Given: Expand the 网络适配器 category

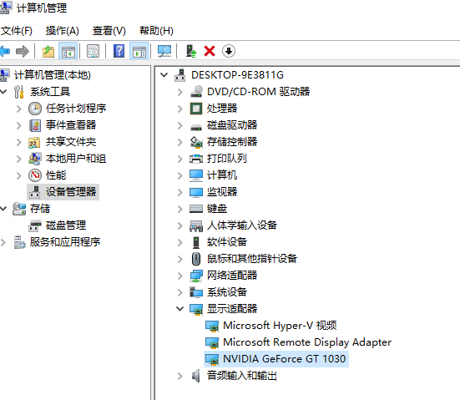Looking at the screenshot, I should 179,276.
